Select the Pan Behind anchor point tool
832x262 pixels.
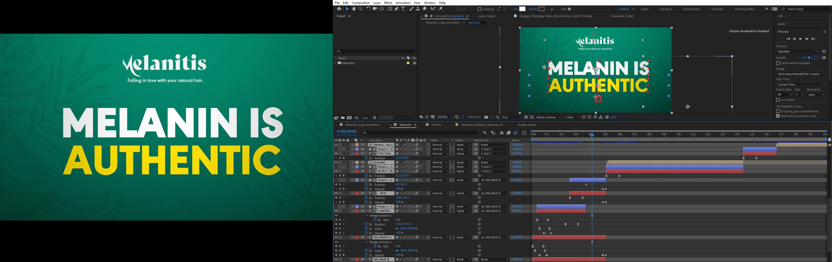(x=382, y=9)
